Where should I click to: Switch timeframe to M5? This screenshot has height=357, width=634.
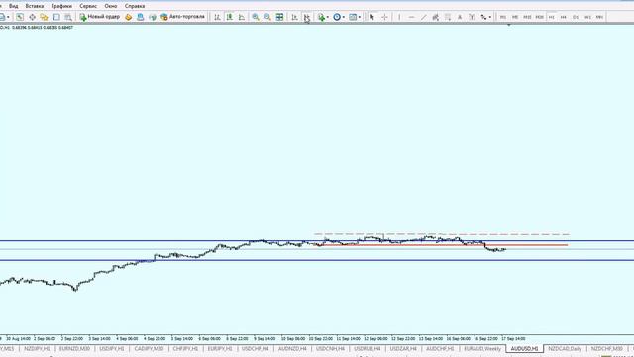click(x=515, y=17)
